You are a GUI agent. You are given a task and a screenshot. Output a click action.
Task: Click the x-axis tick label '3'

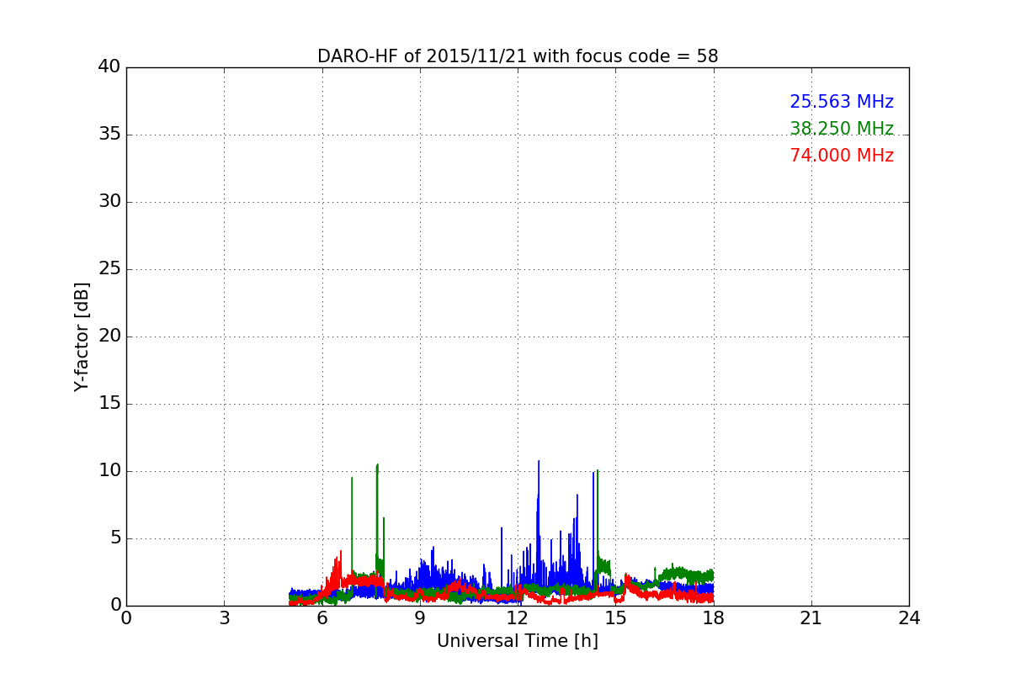tap(224, 617)
